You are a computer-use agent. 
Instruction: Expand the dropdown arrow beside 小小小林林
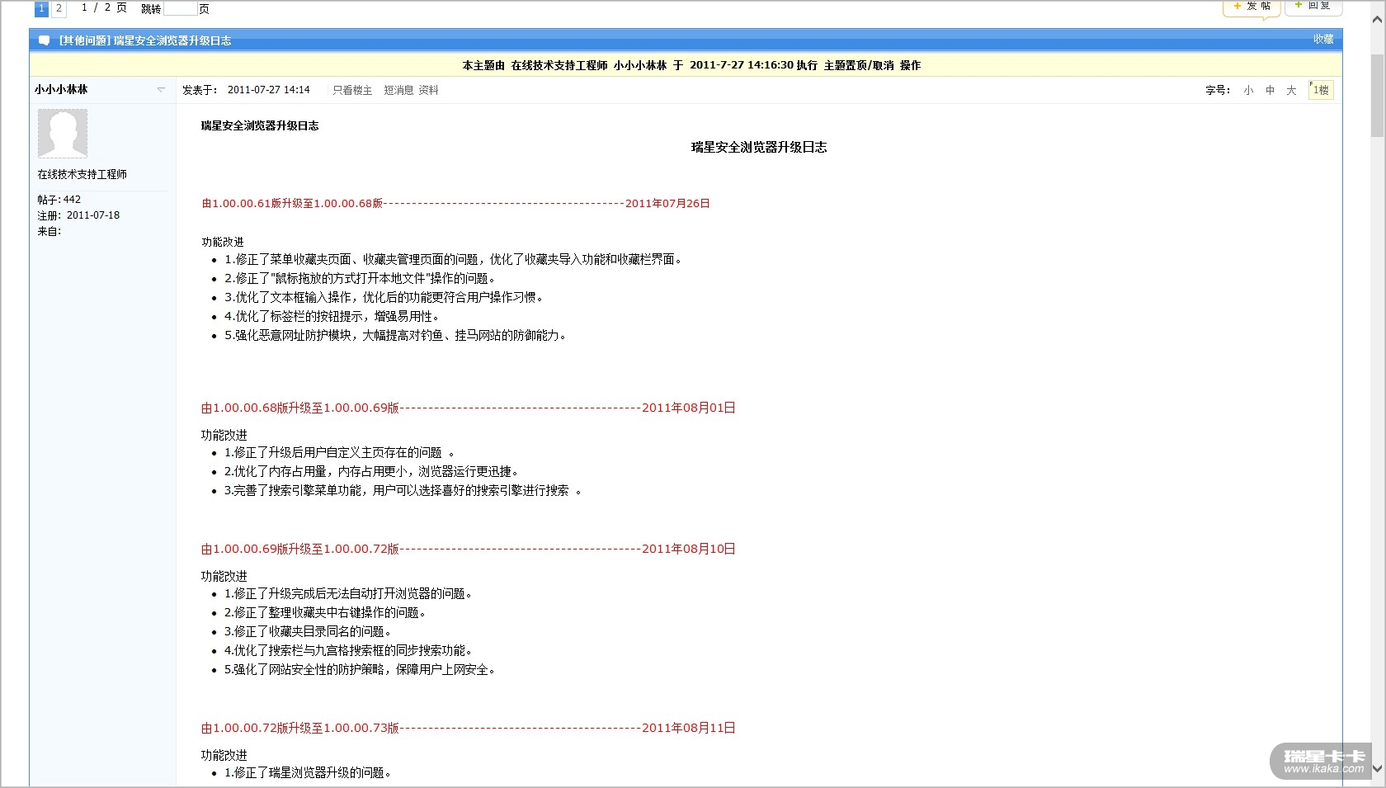click(161, 90)
